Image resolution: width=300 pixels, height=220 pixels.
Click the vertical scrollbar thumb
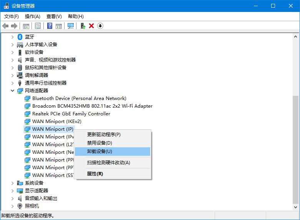tap(295, 150)
